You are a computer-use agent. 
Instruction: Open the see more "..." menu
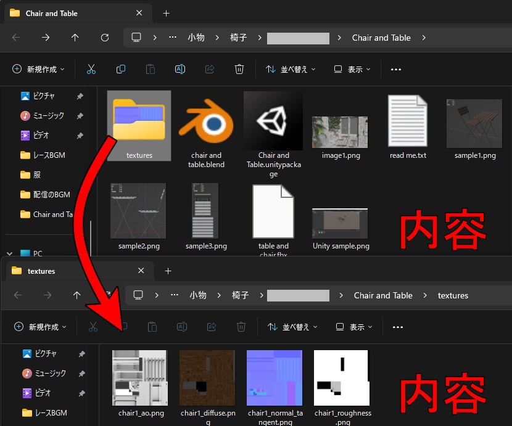click(x=395, y=69)
